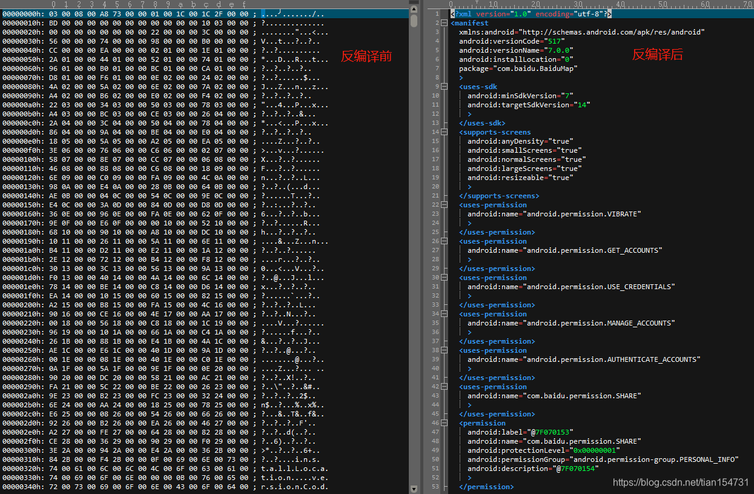Click the android:minSdkVersion="7" line
This screenshot has height=494, width=754.
tap(520, 96)
